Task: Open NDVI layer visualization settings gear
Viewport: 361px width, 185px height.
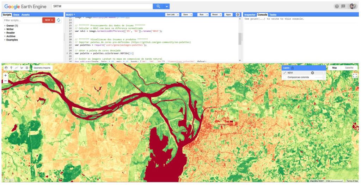Action: pos(312,73)
